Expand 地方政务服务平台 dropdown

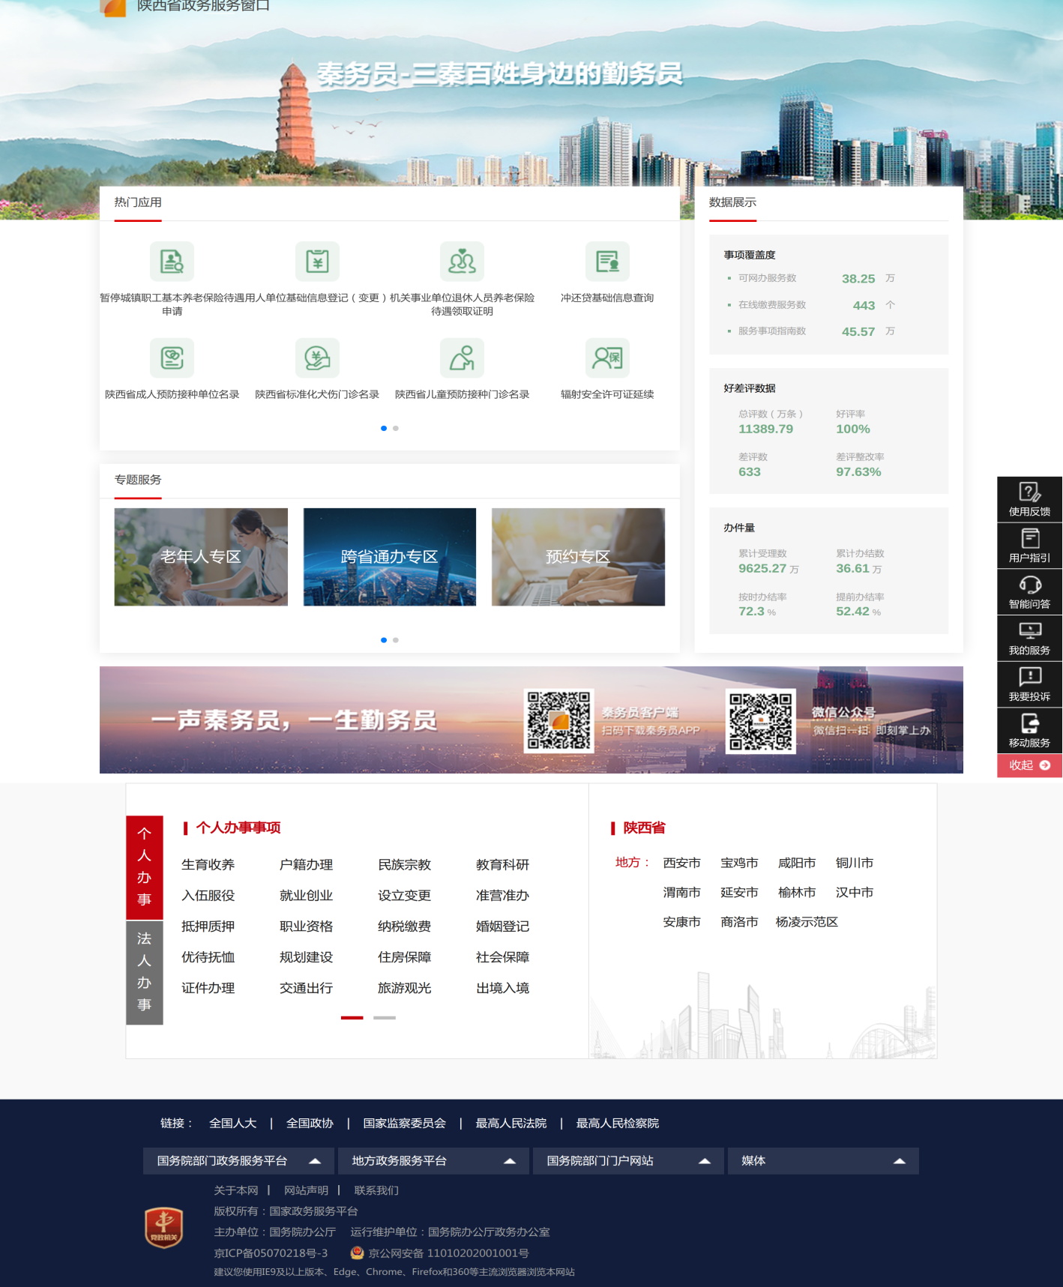point(433,1160)
